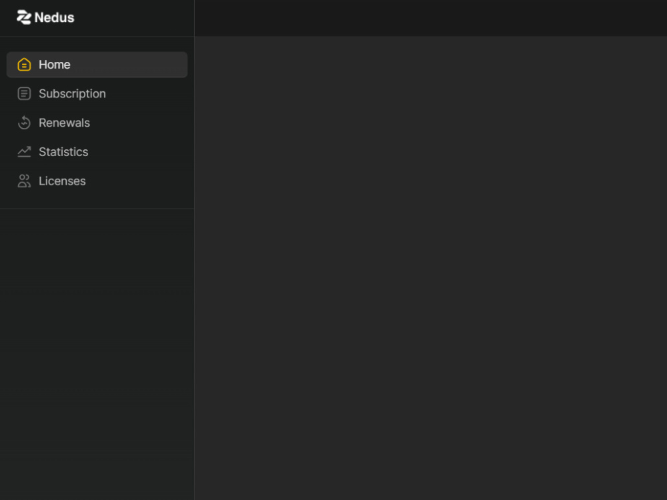Go to Renewals section
This screenshot has height=500, width=667.
coord(97,123)
